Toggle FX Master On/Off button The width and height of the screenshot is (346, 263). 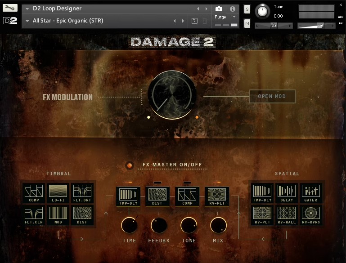point(130,165)
